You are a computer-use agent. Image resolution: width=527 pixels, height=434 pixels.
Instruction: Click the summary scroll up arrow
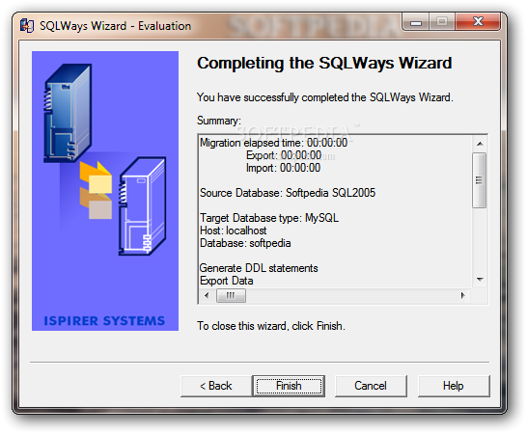480,144
